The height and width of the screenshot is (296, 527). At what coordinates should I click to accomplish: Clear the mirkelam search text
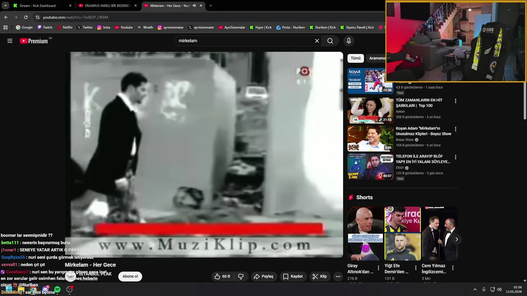coord(317,41)
